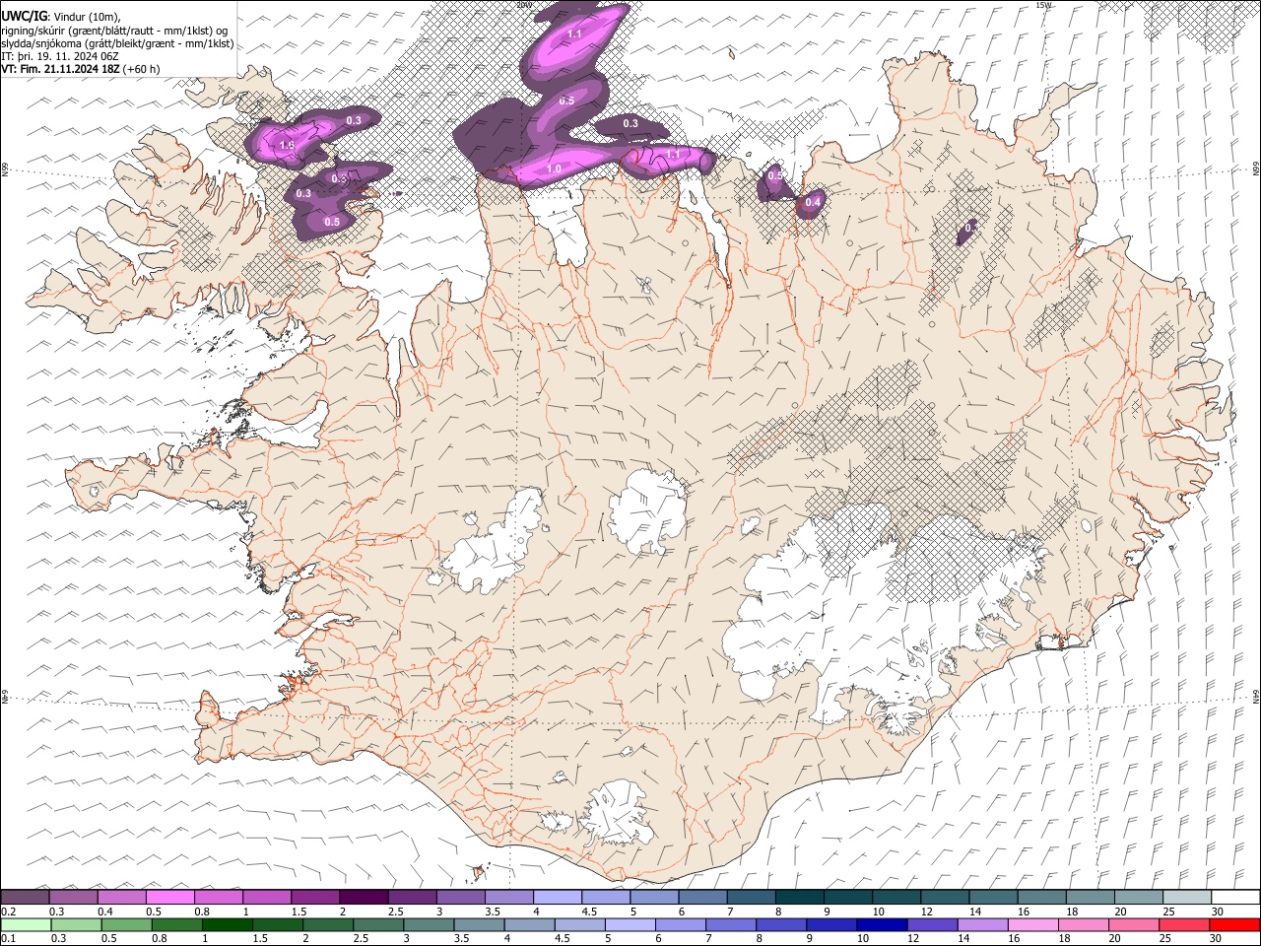
Task: Click the 0.1 label on the rain legend scale
Action: tap(8, 939)
